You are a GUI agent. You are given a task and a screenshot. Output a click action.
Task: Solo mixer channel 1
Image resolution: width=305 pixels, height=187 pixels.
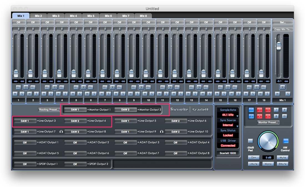pyautogui.click(x=22, y=94)
